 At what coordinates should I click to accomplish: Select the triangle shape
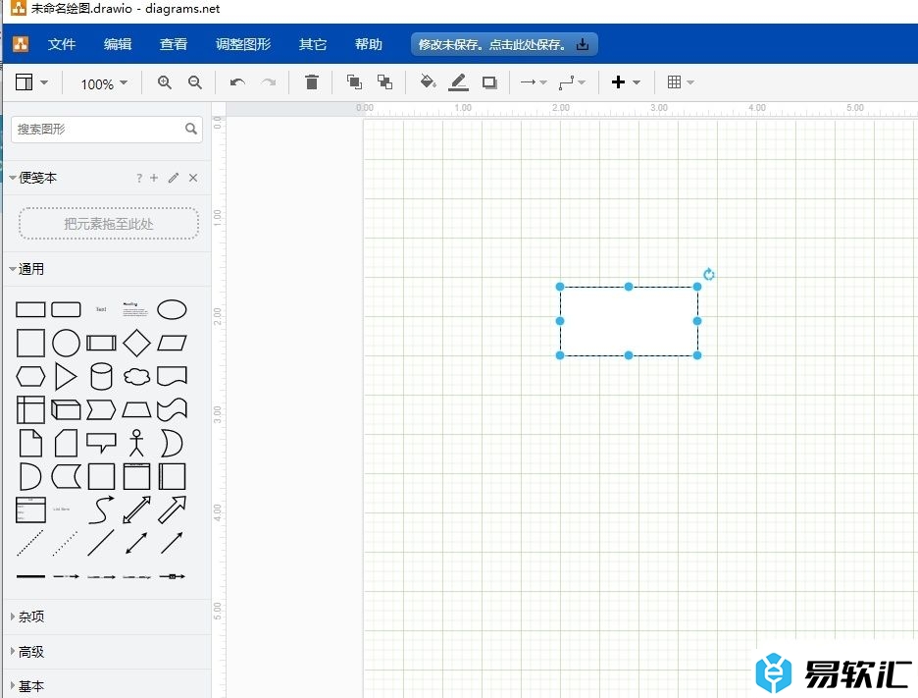[x=66, y=376]
